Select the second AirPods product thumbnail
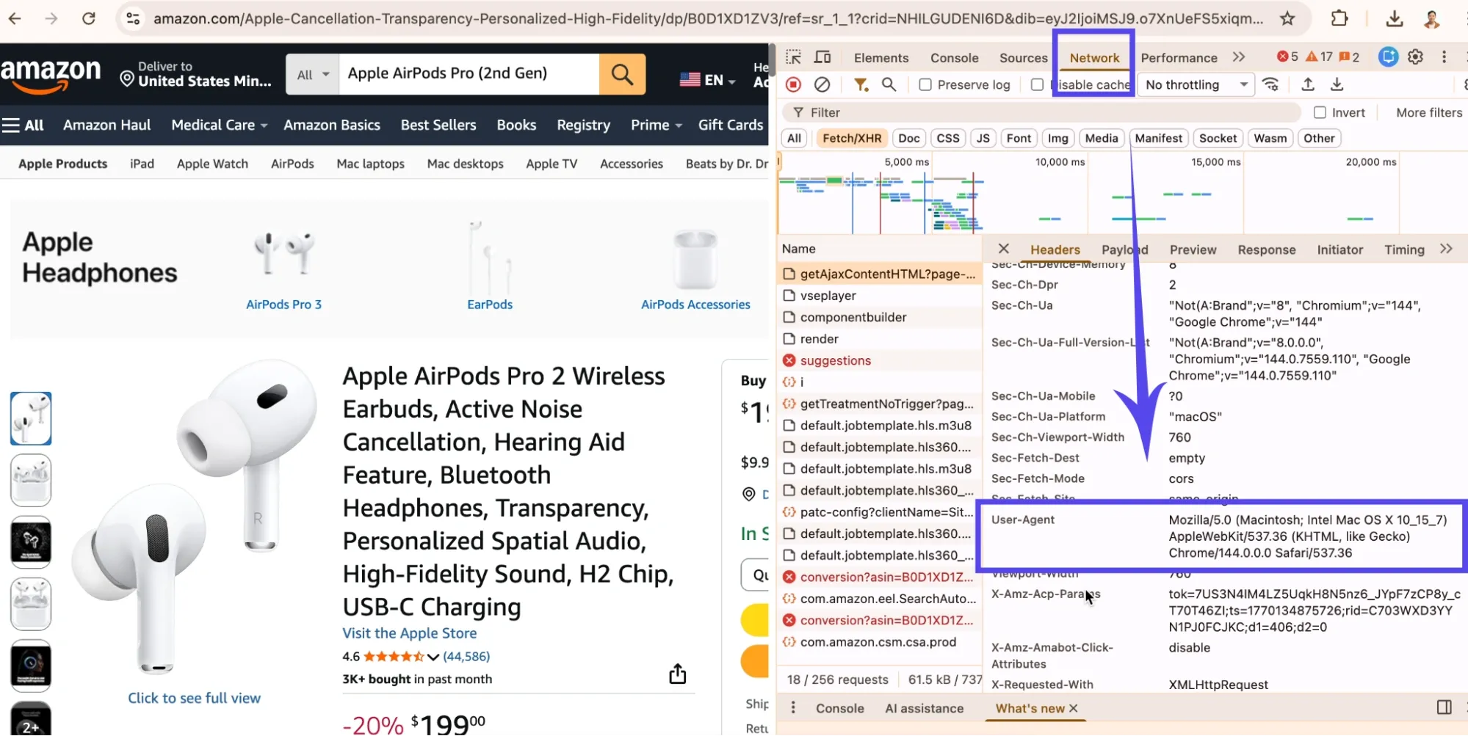This screenshot has width=1468, height=736. click(x=31, y=480)
